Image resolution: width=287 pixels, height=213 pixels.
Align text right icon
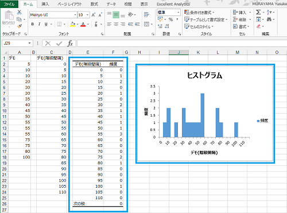pyautogui.click(x=123, y=24)
